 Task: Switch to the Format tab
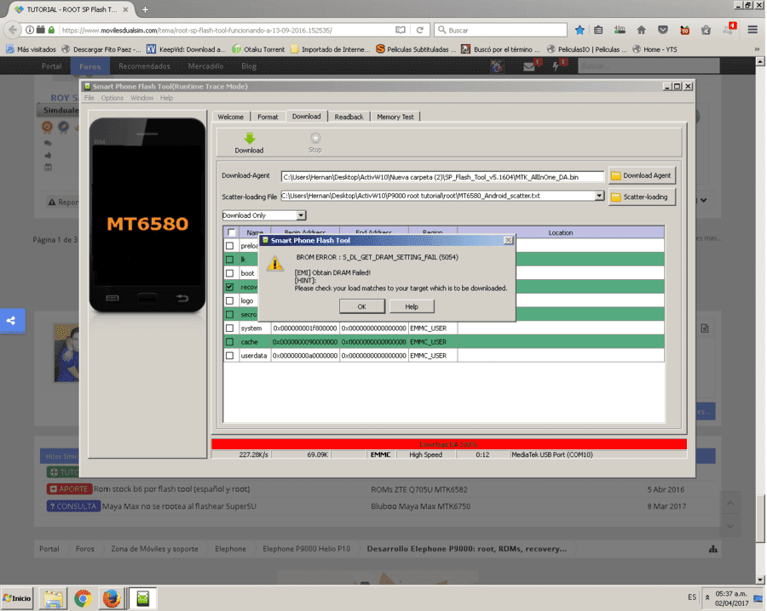268,117
